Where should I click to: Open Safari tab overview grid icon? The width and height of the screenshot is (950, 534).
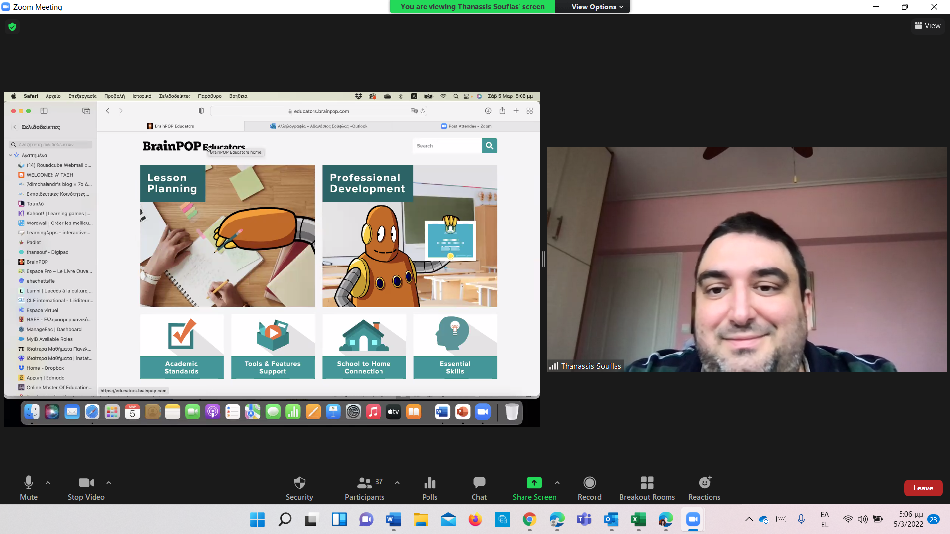(530, 111)
